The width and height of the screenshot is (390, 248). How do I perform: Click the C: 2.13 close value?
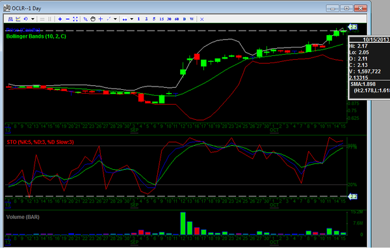pos(358,65)
